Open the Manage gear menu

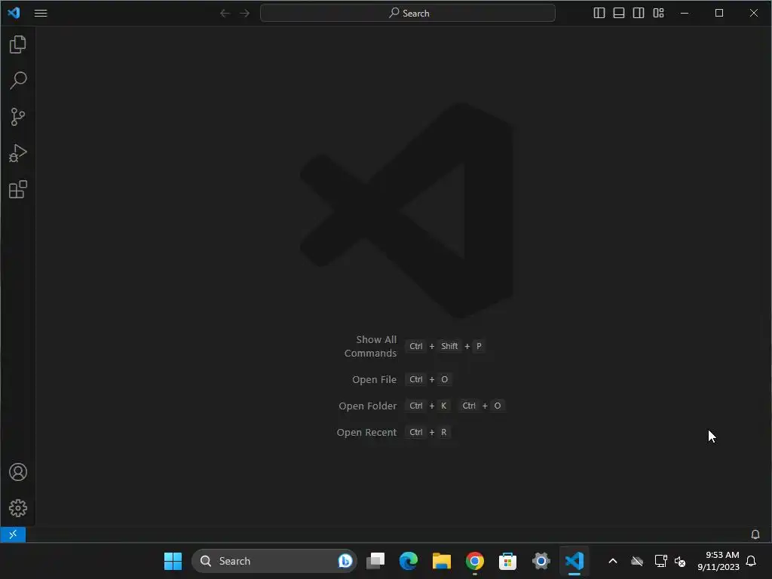(18, 508)
